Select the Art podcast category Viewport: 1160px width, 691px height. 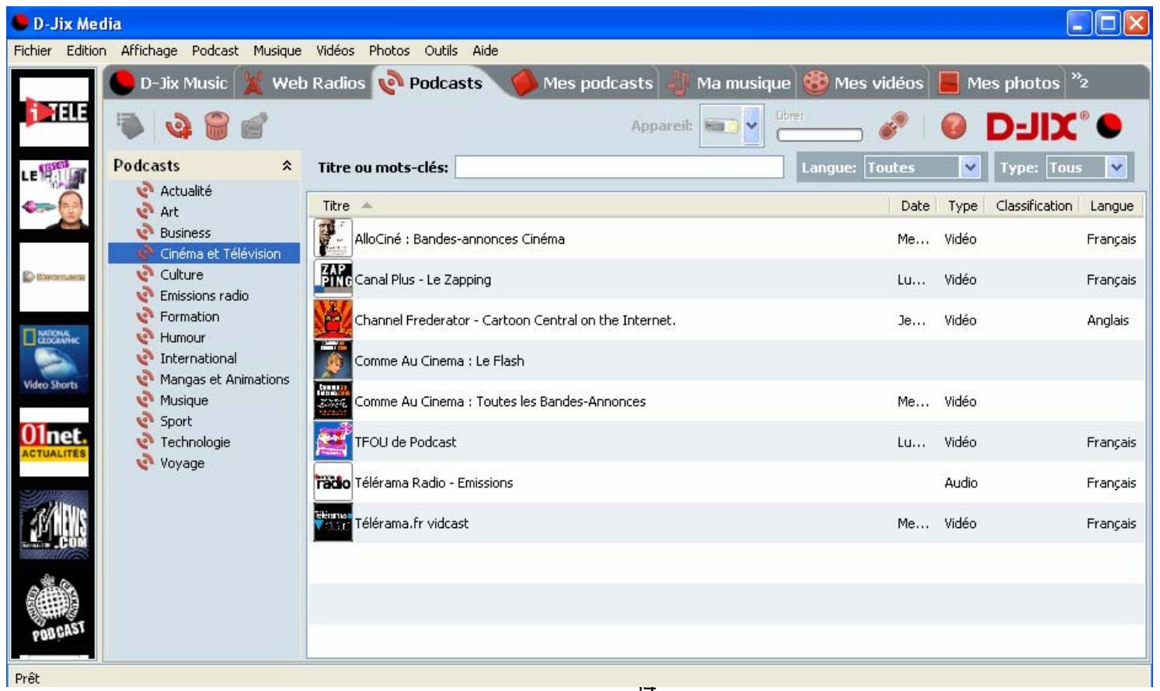click(x=169, y=211)
